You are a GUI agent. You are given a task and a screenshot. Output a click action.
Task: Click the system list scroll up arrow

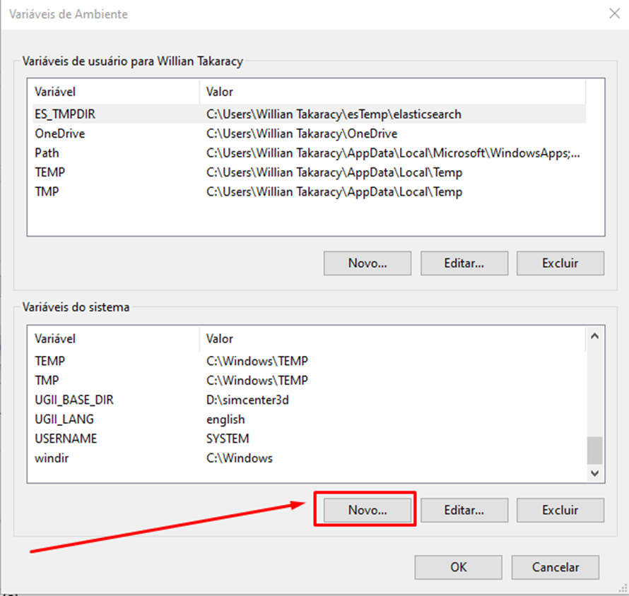pos(595,336)
